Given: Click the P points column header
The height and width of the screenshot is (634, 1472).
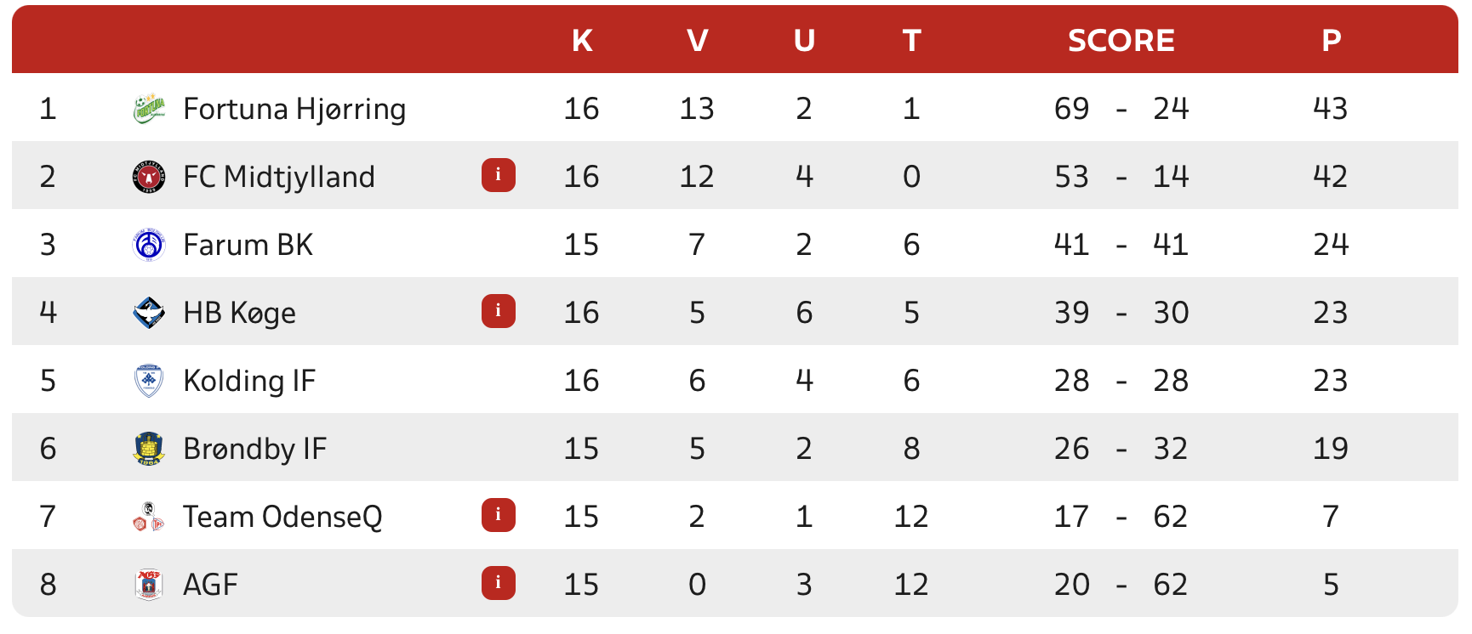Looking at the screenshot, I should click(x=1331, y=40).
